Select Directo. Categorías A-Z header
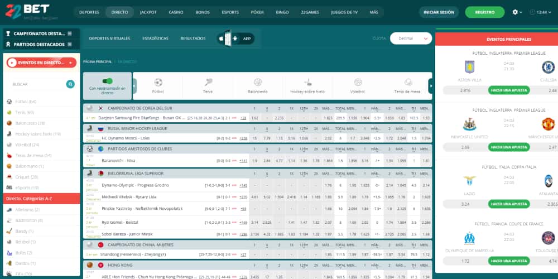 [x=41, y=199]
